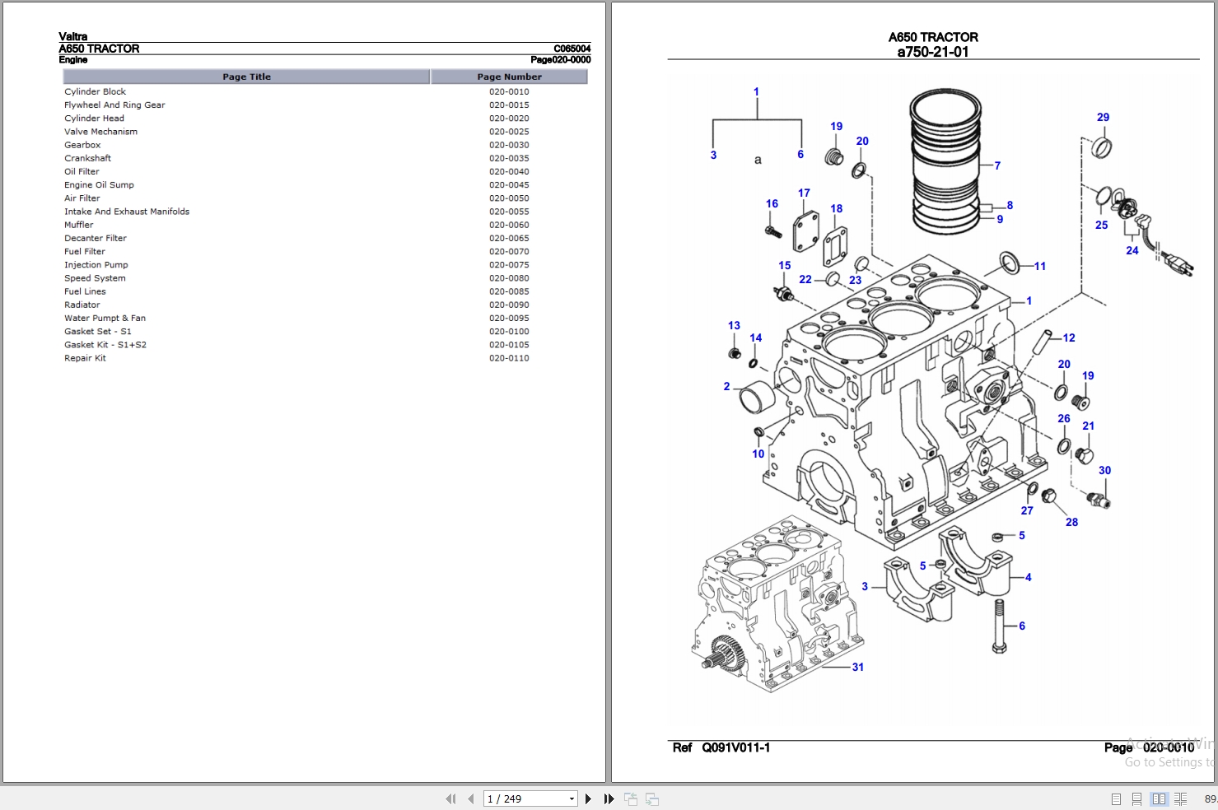Select the Gasket Kit - S1+S2 entry
Viewport: 1218px width, 810px height.
click(x=105, y=345)
